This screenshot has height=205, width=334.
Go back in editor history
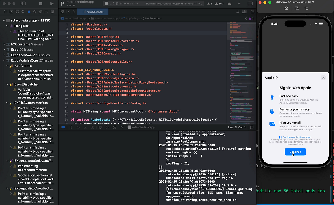69,12
